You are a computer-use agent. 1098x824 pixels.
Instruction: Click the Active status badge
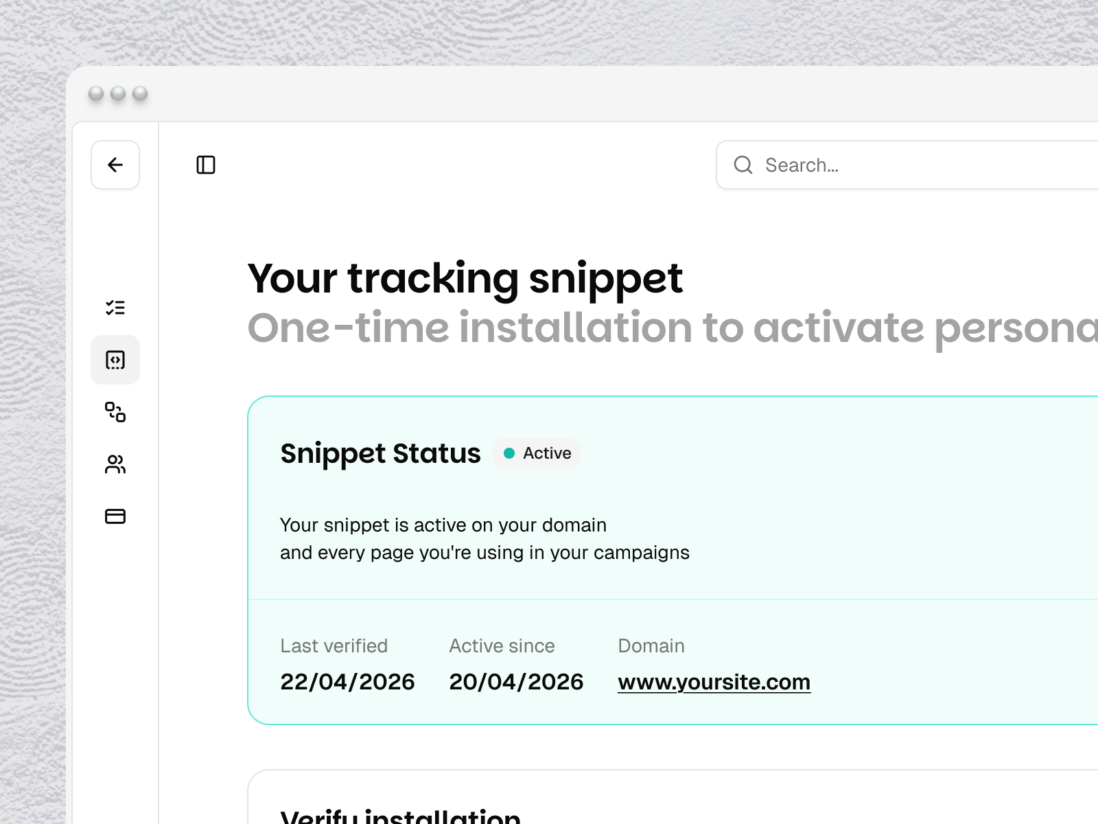pos(537,453)
